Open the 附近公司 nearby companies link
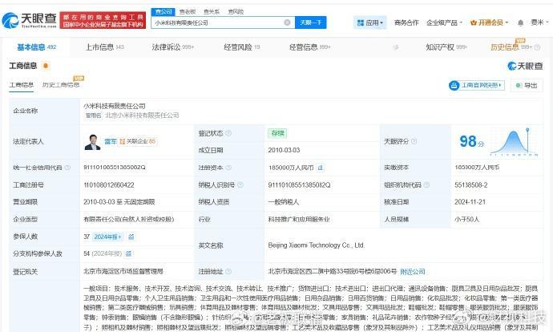This screenshot has width=553, height=332. 413,272
